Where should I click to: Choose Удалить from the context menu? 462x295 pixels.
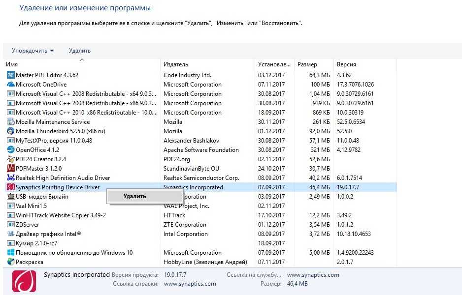tap(135, 196)
